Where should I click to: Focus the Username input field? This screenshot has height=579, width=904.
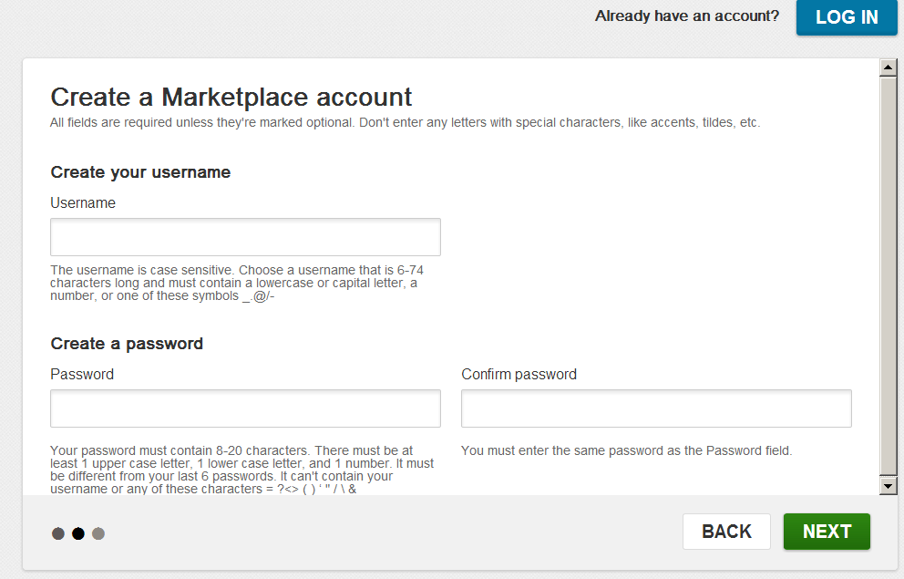point(245,237)
